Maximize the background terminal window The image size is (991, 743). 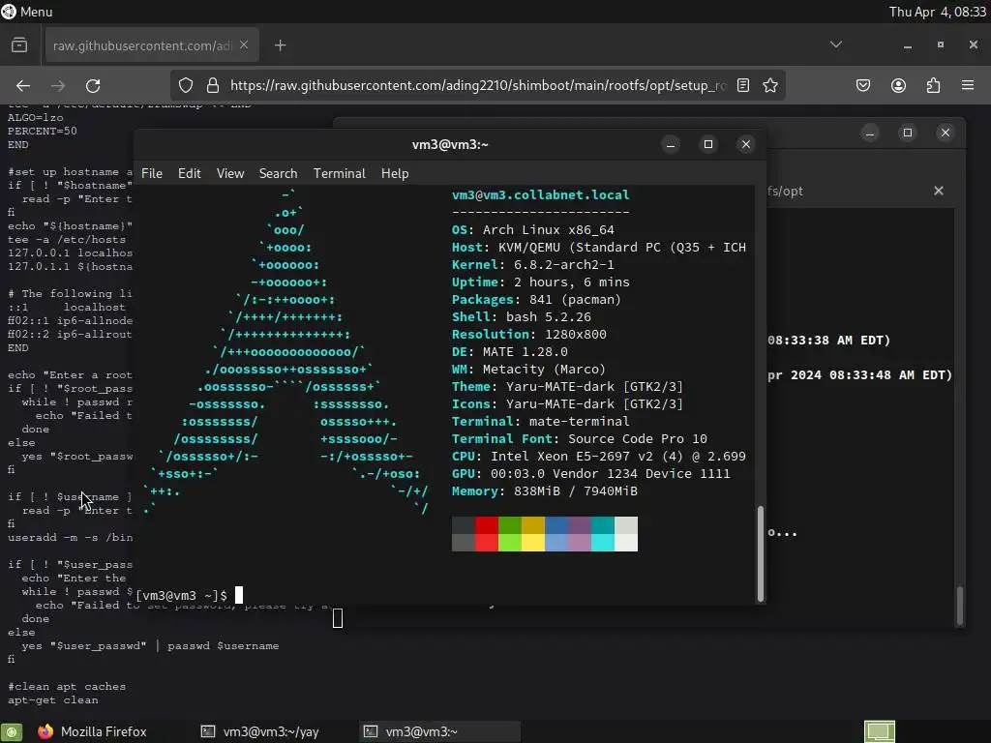pyautogui.click(x=908, y=133)
